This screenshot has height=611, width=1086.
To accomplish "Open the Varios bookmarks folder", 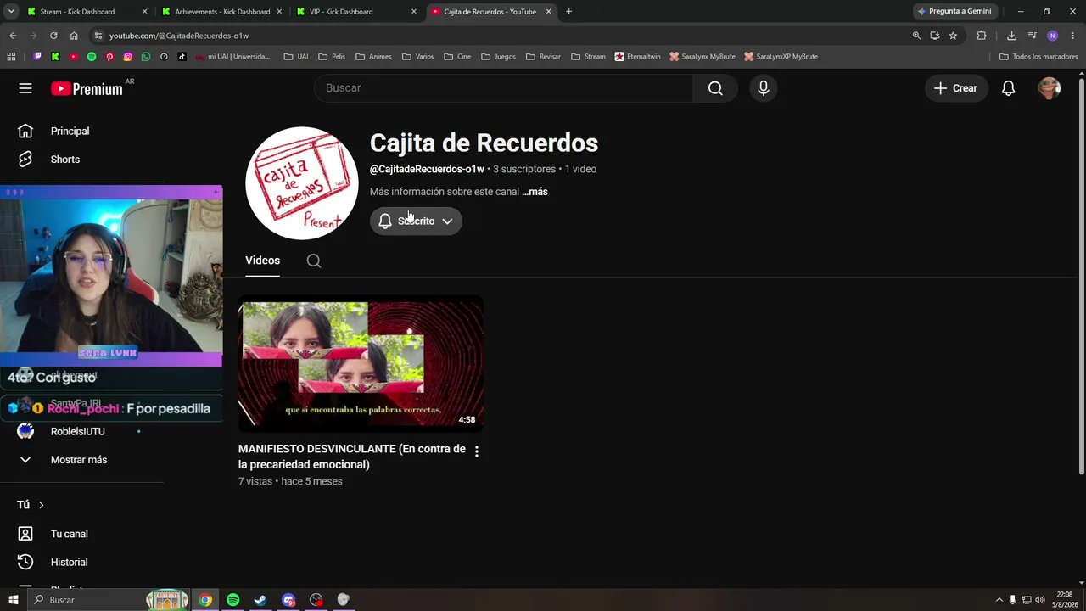I will pyautogui.click(x=418, y=57).
